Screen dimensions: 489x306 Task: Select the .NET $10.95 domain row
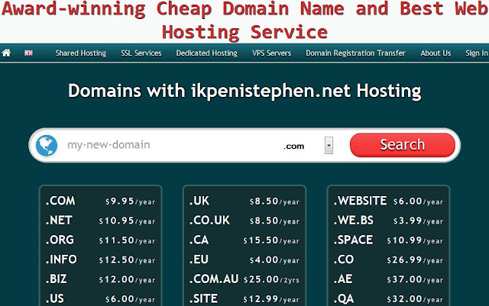click(x=100, y=221)
